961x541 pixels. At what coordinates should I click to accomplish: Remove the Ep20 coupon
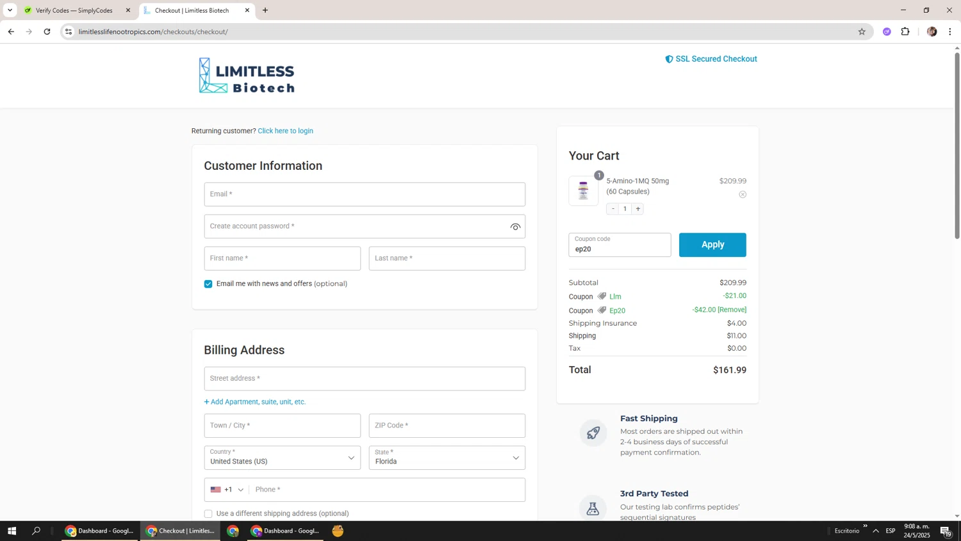[732, 310]
